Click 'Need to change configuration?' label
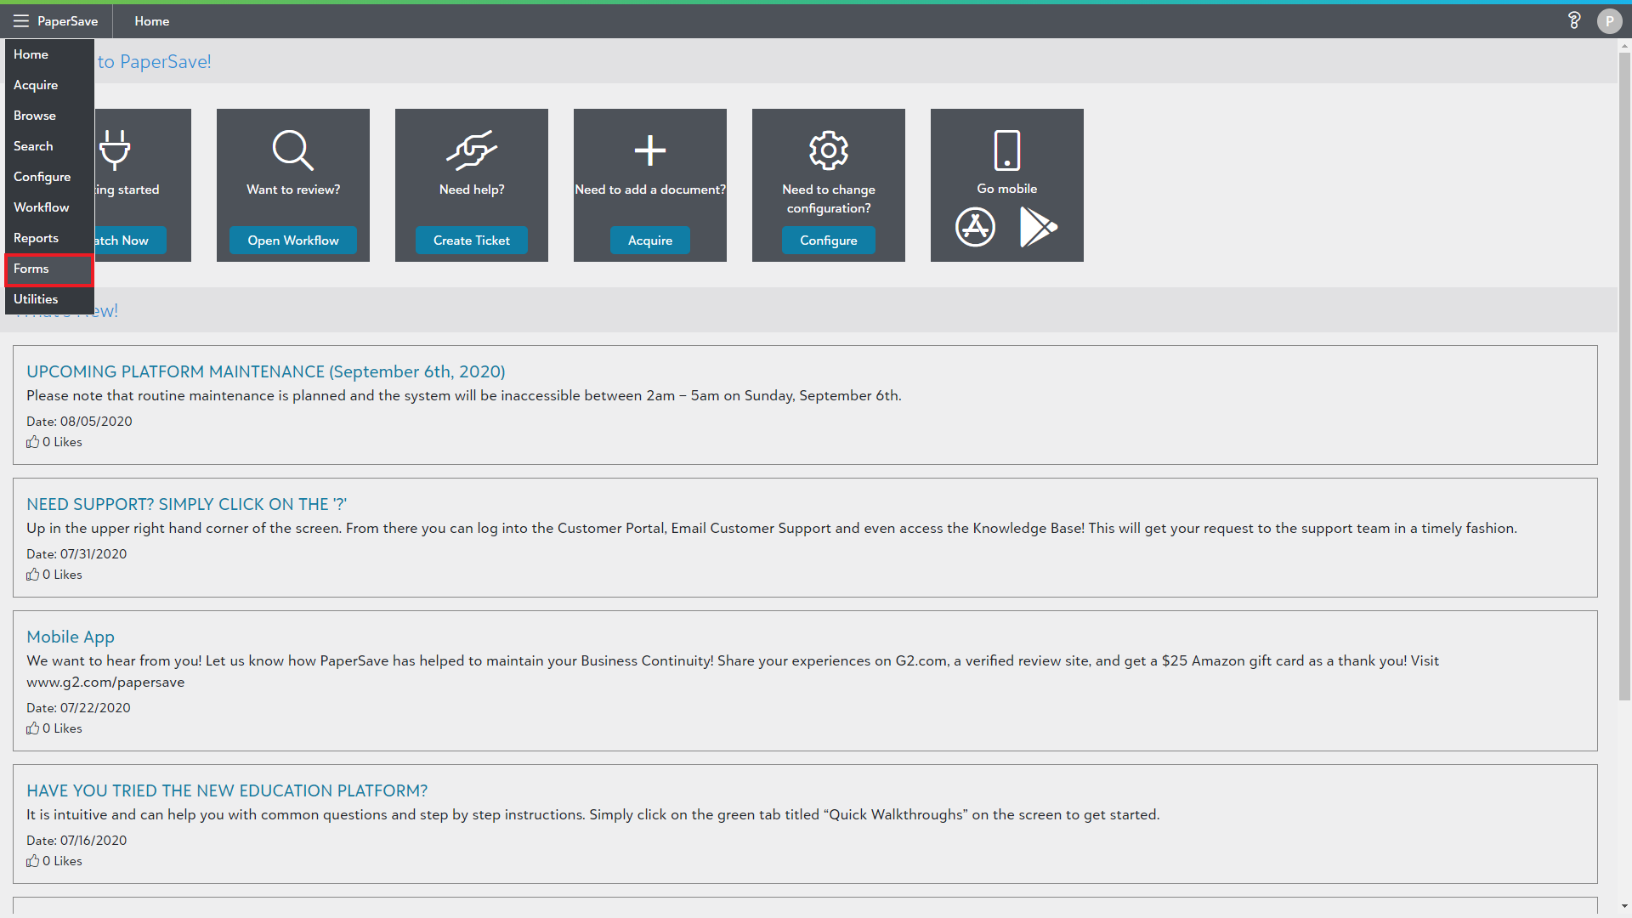1632x918 pixels. pyautogui.click(x=829, y=199)
